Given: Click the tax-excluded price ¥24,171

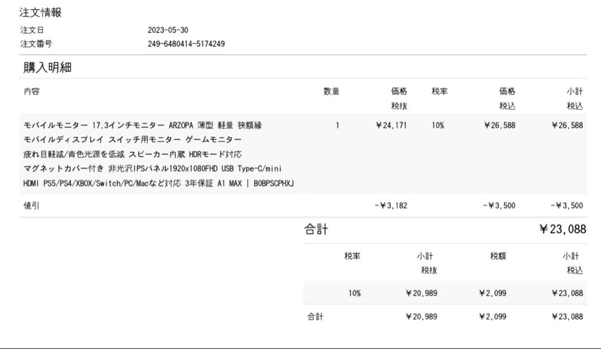Looking at the screenshot, I should point(391,126).
